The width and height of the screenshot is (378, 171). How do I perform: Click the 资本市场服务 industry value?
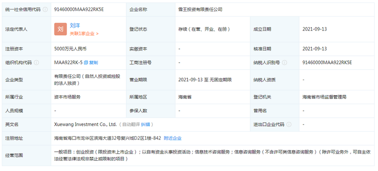click(68, 97)
